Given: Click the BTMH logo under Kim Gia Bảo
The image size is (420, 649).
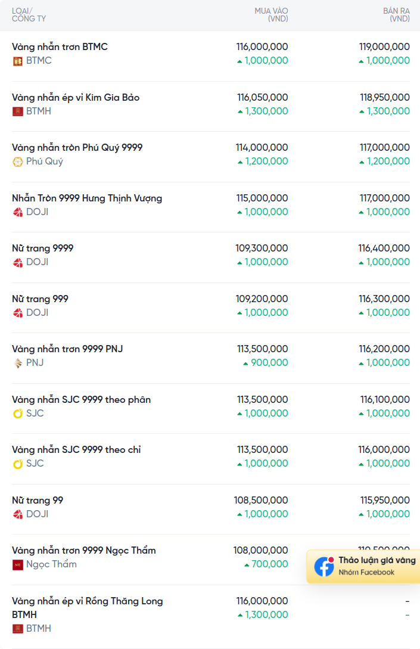Looking at the screenshot, I should (18, 111).
